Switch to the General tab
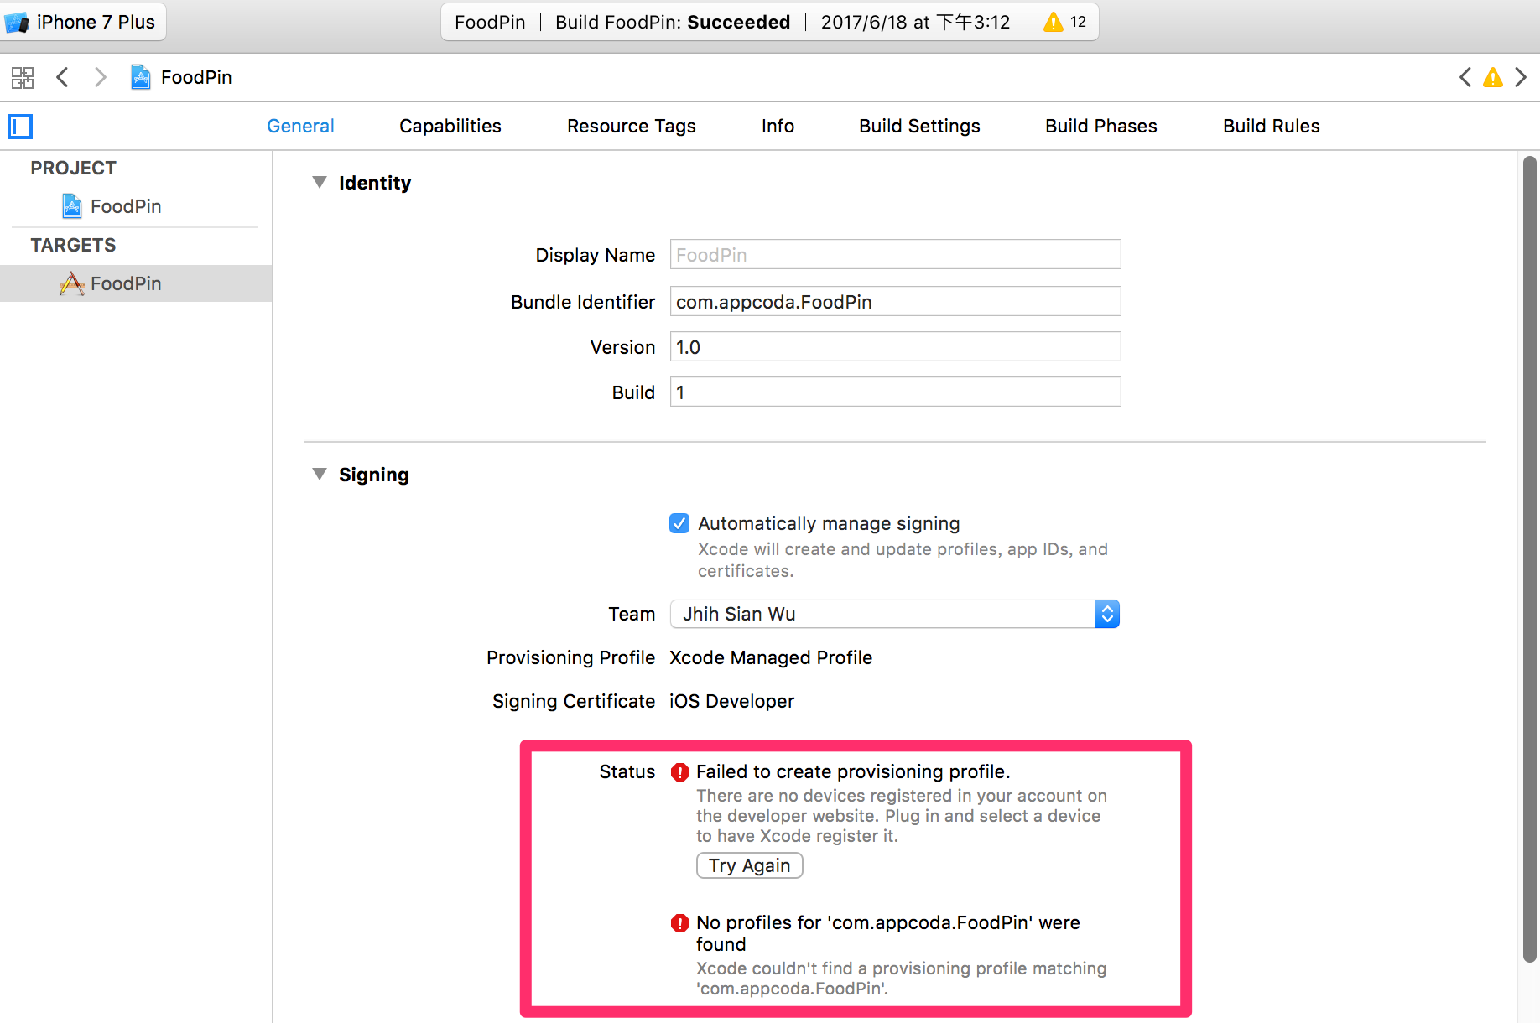1540x1023 pixels. tap(300, 126)
